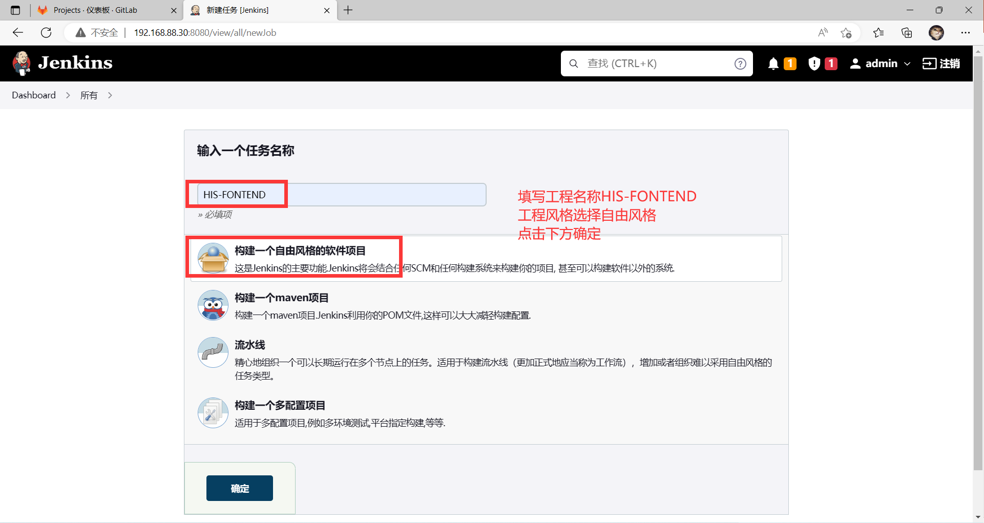The width and height of the screenshot is (984, 523).
Task: Go back using browser back arrow
Action: 18,33
